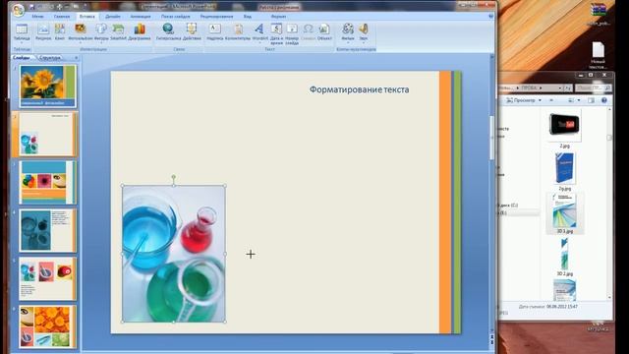Screen dimensions: 629x354
Task: Click the Explorer search field
Action: click(594, 88)
